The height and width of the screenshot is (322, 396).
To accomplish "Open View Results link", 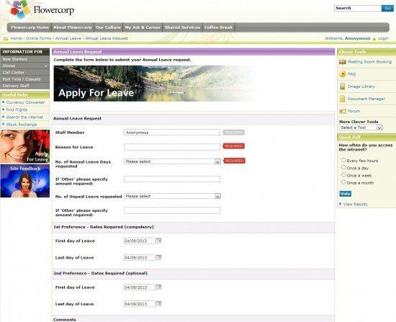I will [x=355, y=204].
